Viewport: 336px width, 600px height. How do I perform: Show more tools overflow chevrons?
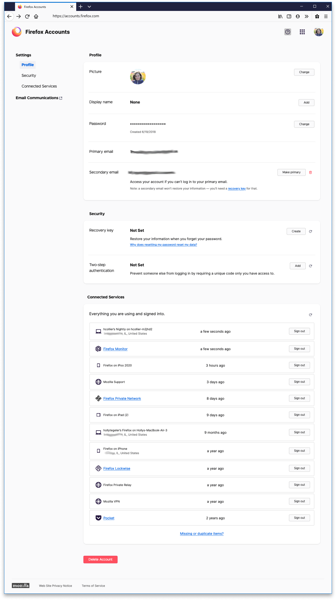(x=306, y=16)
